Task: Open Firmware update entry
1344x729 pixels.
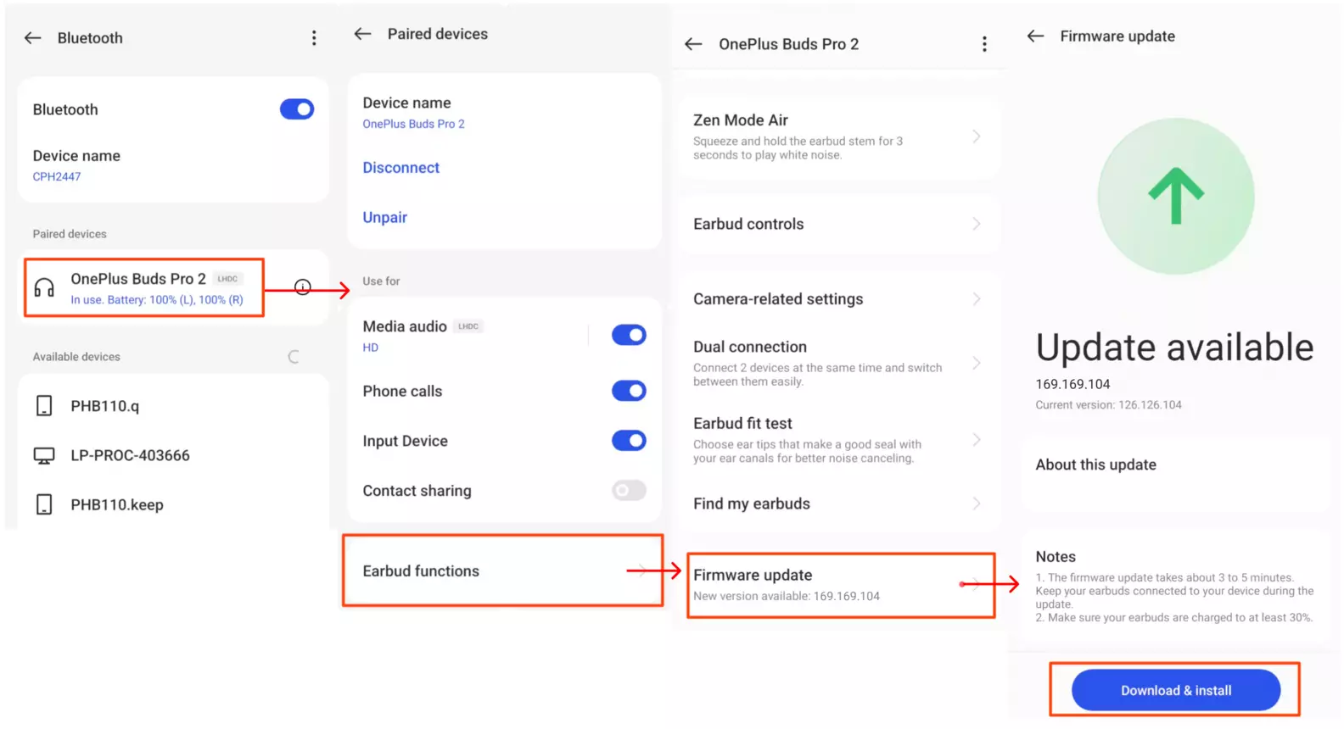Action: (841, 585)
